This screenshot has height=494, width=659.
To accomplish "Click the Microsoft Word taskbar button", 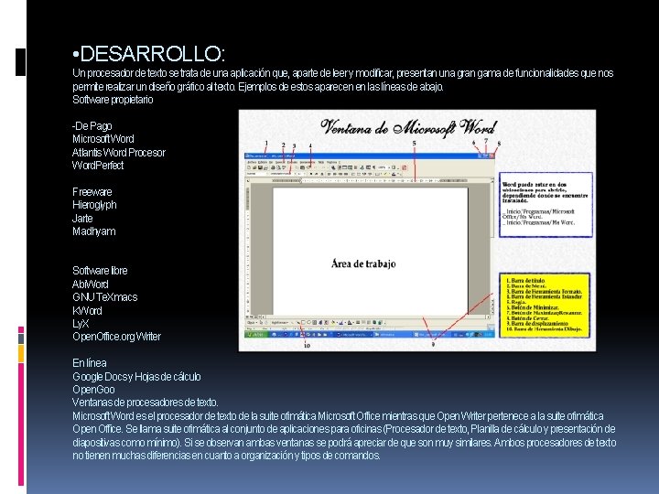I will [x=354, y=335].
